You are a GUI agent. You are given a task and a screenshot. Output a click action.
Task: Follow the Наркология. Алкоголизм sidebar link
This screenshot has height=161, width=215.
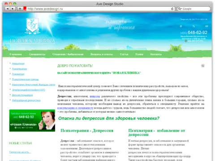pyautogui.click(x=34, y=85)
